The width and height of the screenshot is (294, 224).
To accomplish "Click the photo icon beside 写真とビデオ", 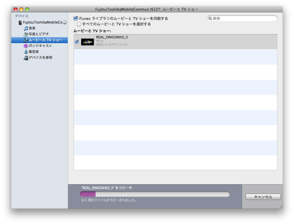I will pyautogui.click(x=26, y=34).
